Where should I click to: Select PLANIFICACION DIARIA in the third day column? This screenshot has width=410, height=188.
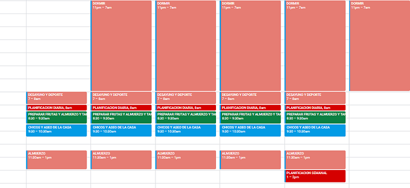tap(185, 107)
